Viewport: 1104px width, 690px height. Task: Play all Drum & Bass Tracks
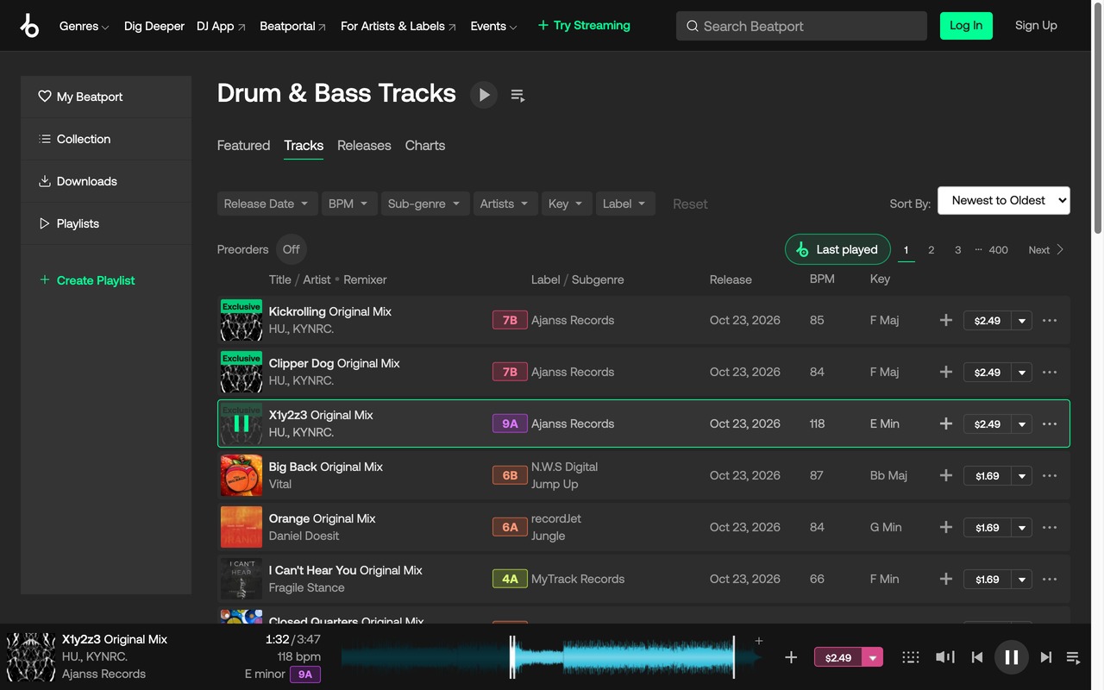click(484, 95)
